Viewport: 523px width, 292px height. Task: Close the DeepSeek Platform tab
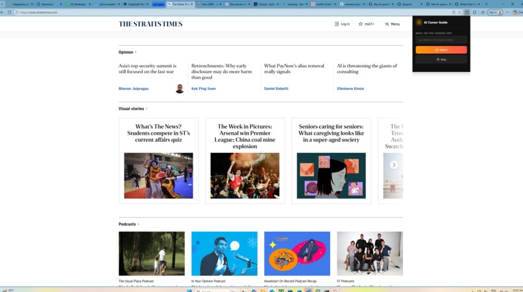(147, 4)
